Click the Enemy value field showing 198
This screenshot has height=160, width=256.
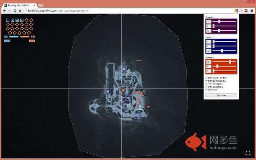(x=208, y=62)
